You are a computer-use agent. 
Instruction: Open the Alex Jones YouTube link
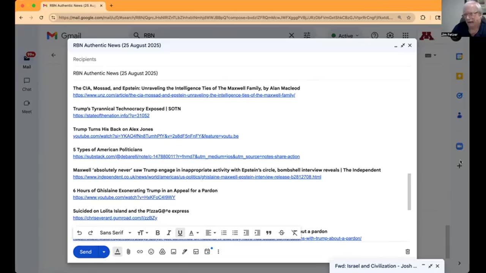(x=156, y=136)
